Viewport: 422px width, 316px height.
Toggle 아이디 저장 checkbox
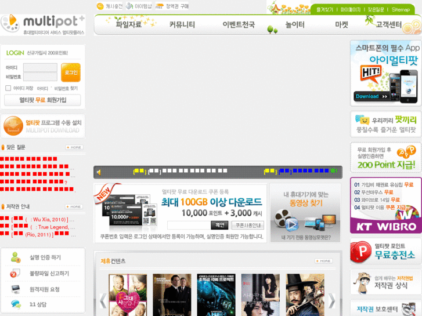pyautogui.click(x=8, y=88)
